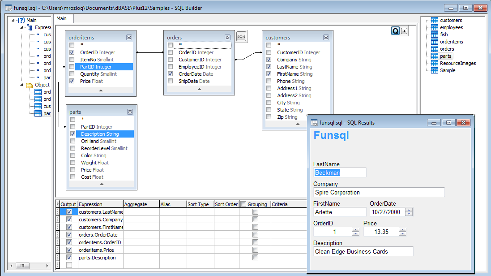Screen dimensions: 491x276
Task: Click the plus icon next to Q button
Action: tap(404, 31)
